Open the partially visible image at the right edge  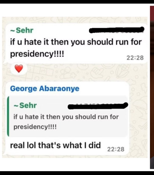152,87
